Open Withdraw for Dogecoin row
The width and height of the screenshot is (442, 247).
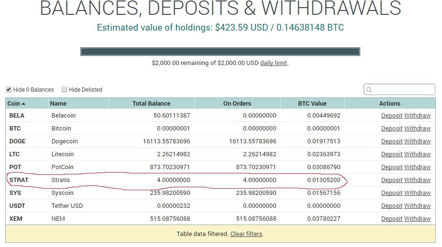(418, 141)
